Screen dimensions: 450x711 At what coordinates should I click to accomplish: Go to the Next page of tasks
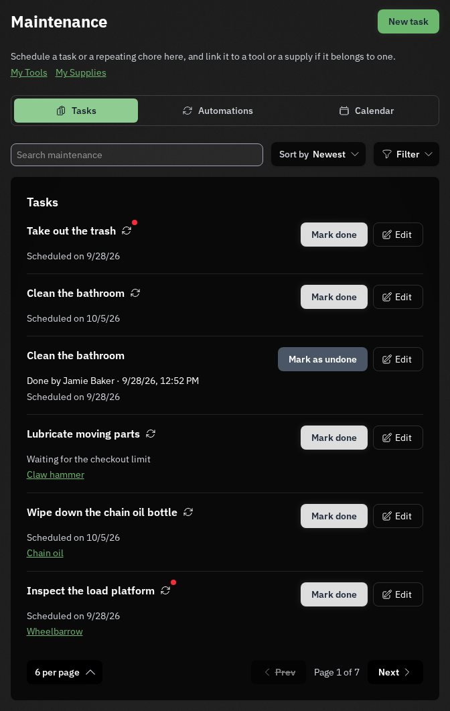[394, 672]
